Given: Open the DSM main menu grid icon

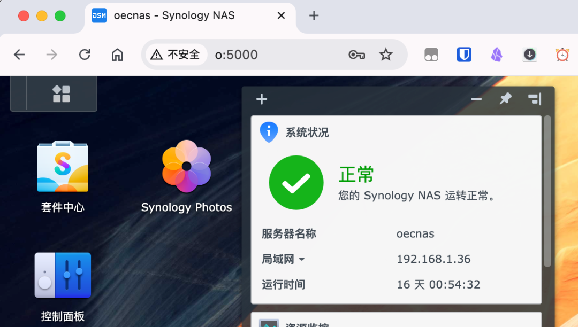Looking at the screenshot, I should [x=60, y=93].
